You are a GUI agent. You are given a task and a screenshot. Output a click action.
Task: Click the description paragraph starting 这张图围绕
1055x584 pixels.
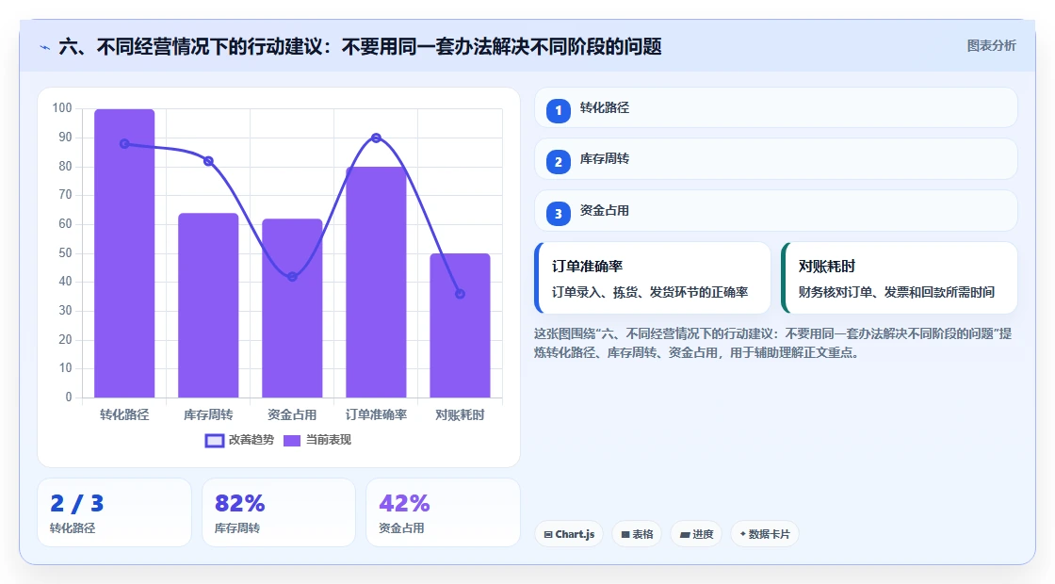[773, 343]
